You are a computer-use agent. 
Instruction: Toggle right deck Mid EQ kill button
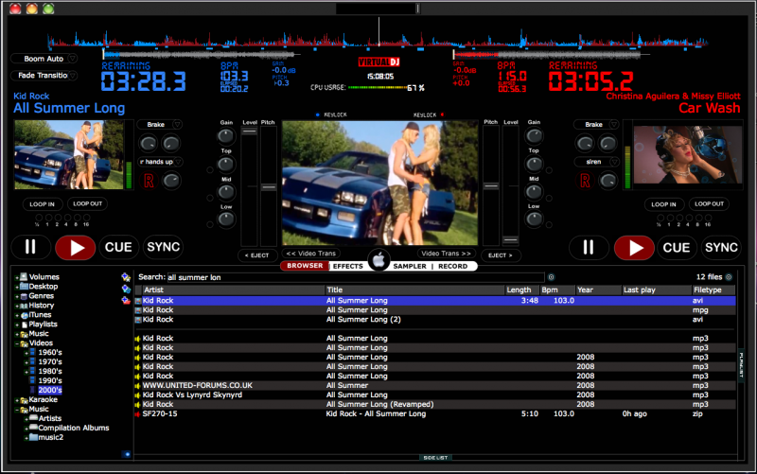[x=549, y=199]
